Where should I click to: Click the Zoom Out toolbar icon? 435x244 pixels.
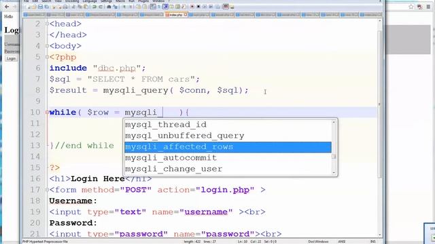click(130, 7)
